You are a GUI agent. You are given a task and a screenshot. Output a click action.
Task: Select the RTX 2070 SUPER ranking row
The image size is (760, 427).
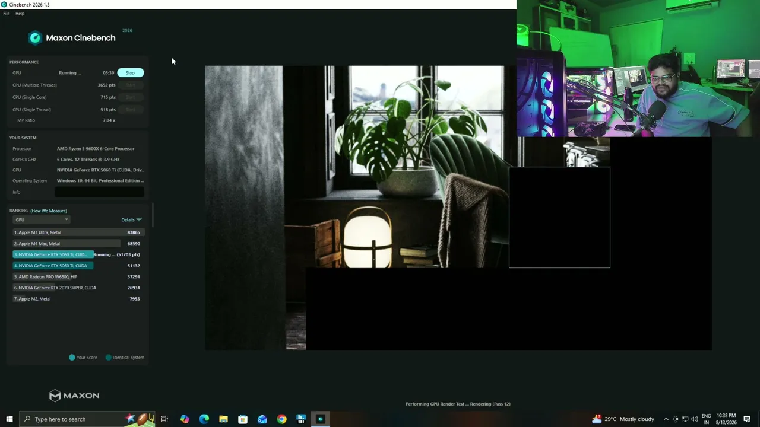(x=77, y=288)
